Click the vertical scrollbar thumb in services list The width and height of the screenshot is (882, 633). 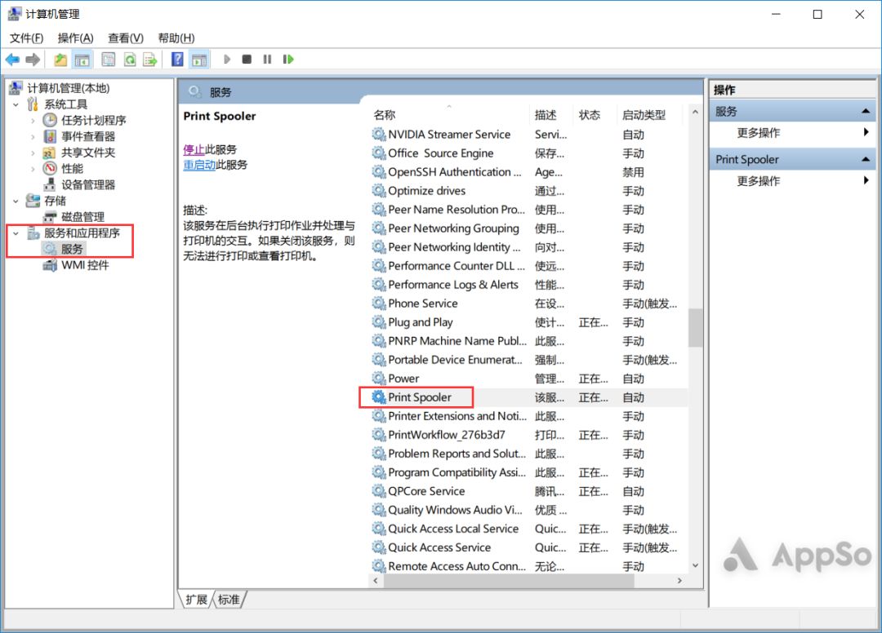click(695, 328)
